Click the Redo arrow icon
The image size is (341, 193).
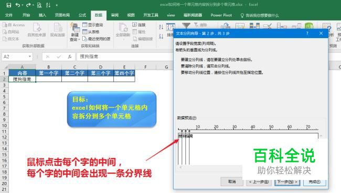[x=28, y=5]
